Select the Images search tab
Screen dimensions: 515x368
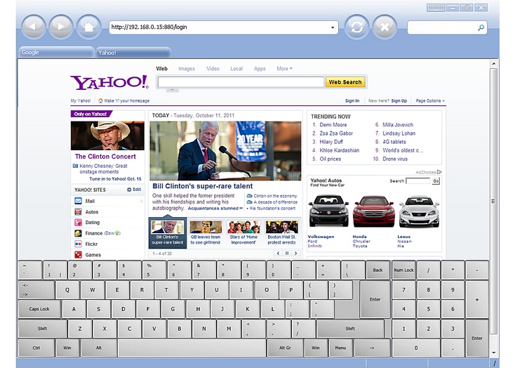(187, 69)
